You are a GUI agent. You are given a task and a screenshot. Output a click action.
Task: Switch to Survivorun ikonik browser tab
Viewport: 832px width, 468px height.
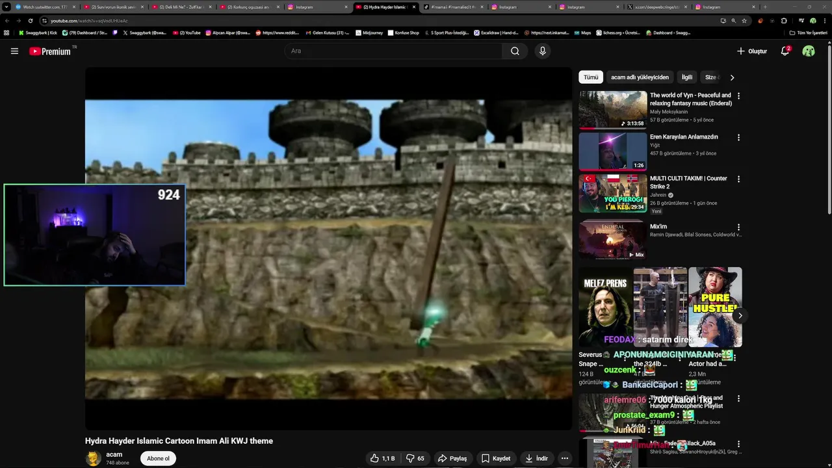coord(113,6)
